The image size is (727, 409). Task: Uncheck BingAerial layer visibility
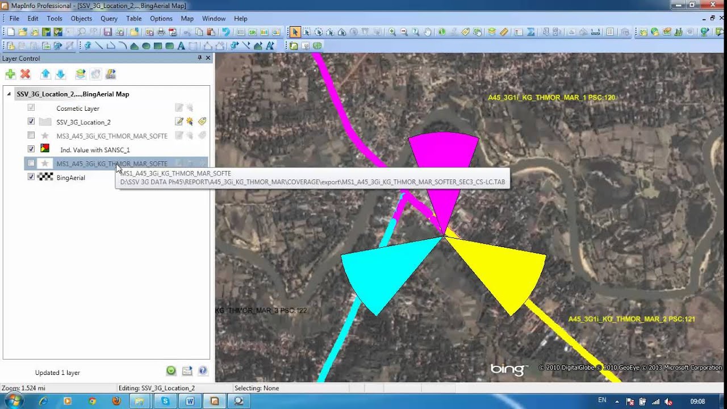[x=31, y=177]
